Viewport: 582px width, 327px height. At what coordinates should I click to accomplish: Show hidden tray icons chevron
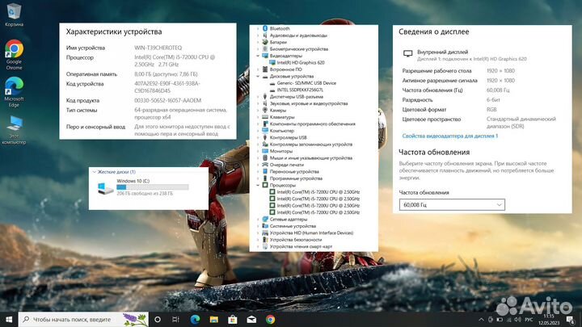click(481, 320)
